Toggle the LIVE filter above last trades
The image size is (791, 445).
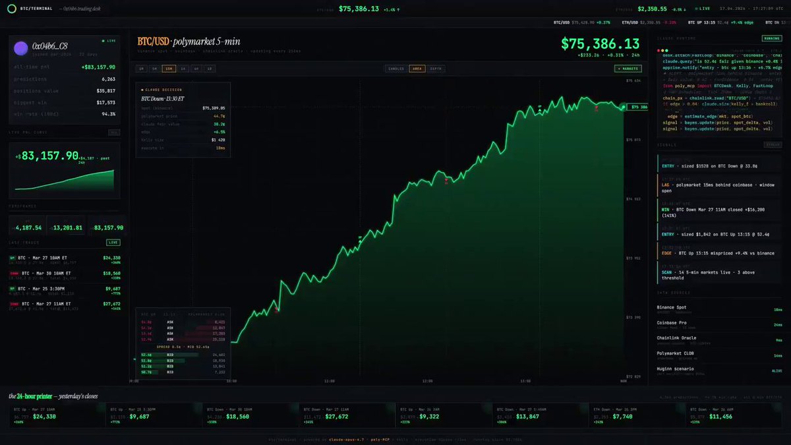113,243
